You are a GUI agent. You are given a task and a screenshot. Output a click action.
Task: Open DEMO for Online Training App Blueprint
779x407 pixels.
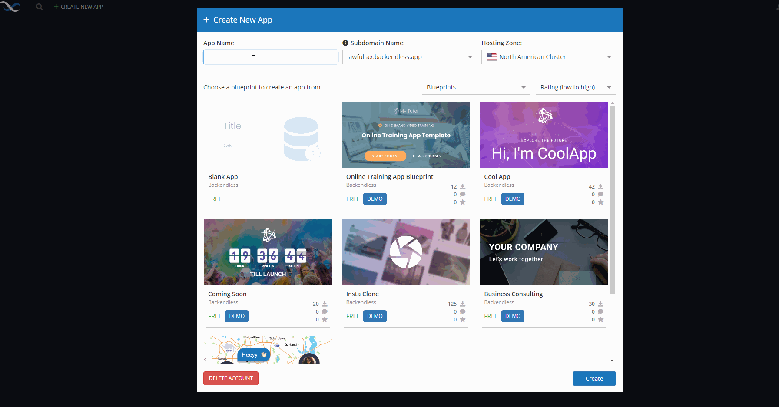point(375,199)
